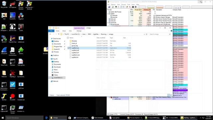Open the CFF Explorer desktop shortcut
This screenshot has width=213, height=120.
(x=13, y=5)
